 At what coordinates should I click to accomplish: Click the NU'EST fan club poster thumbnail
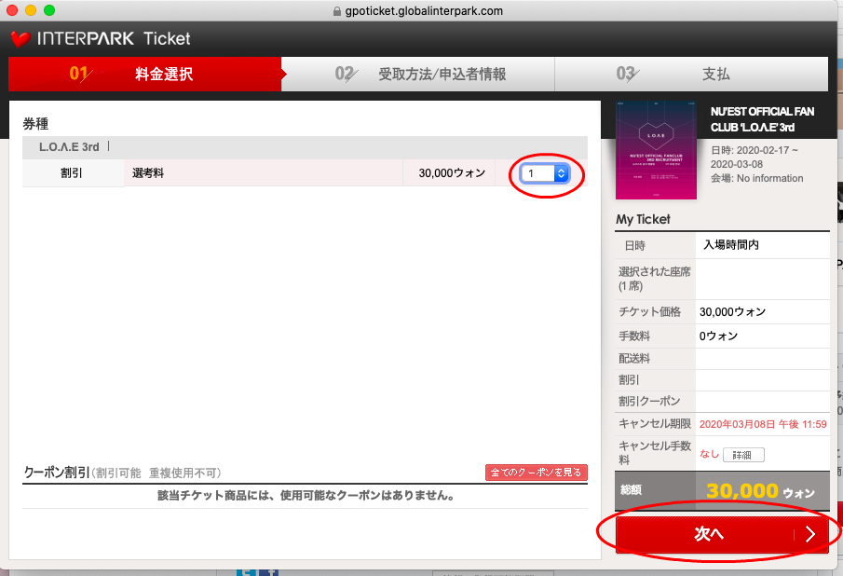coord(656,150)
